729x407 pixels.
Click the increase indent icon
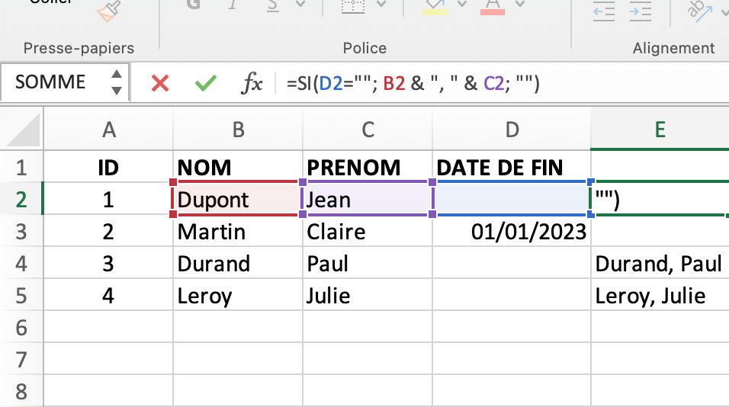pyautogui.click(x=641, y=9)
